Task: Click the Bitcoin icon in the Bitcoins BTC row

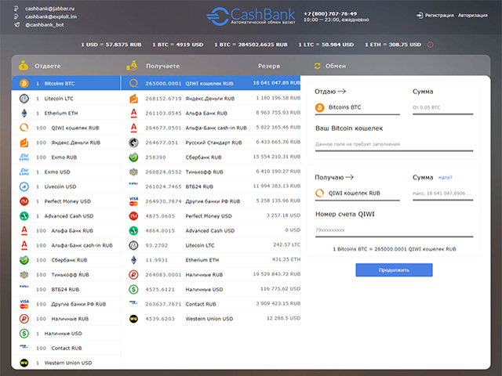Action: pyautogui.click(x=24, y=84)
